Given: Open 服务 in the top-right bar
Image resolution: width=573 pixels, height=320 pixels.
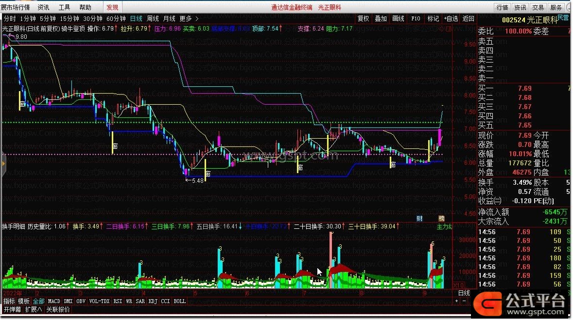Looking at the screenshot, I should click(556, 7).
